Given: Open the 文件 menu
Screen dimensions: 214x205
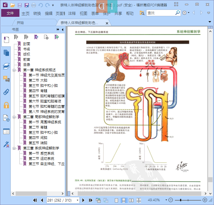Looking at the screenshot, I should point(10,13).
